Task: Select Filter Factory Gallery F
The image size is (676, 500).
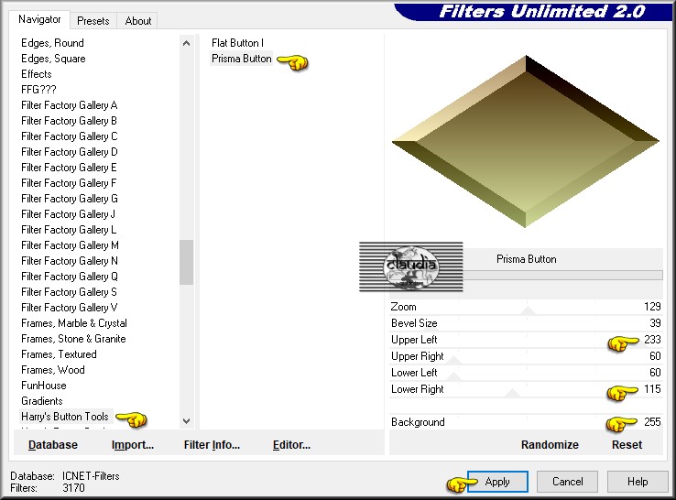Action: coord(69,183)
